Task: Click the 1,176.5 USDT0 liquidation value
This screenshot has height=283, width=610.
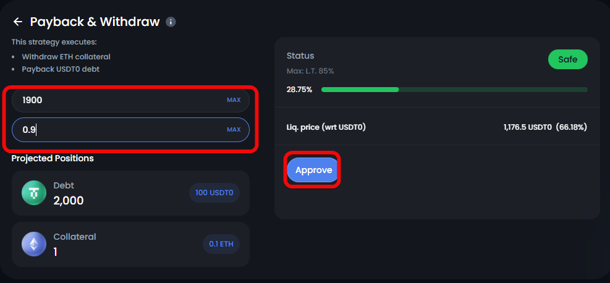Action: (527, 127)
